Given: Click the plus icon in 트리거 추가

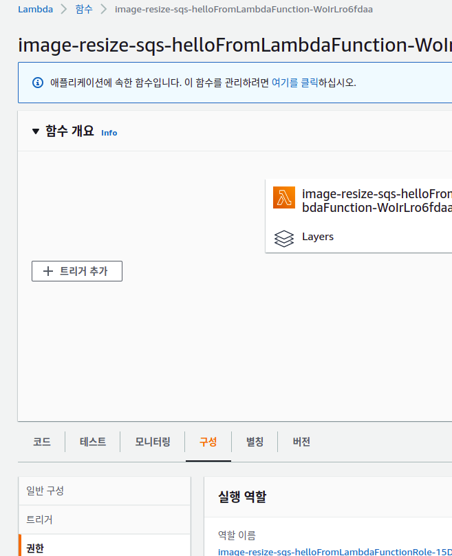Looking at the screenshot, I should point(48,271).
